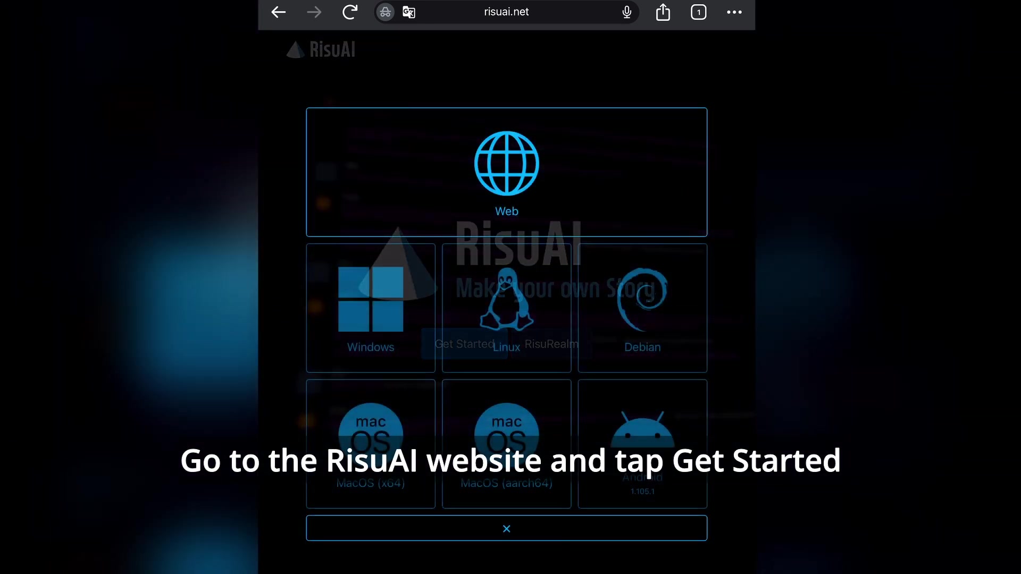Screen dimensions: 1021x574
Task: Pick the Linux penguin icon
Action: tap(506, 299)
